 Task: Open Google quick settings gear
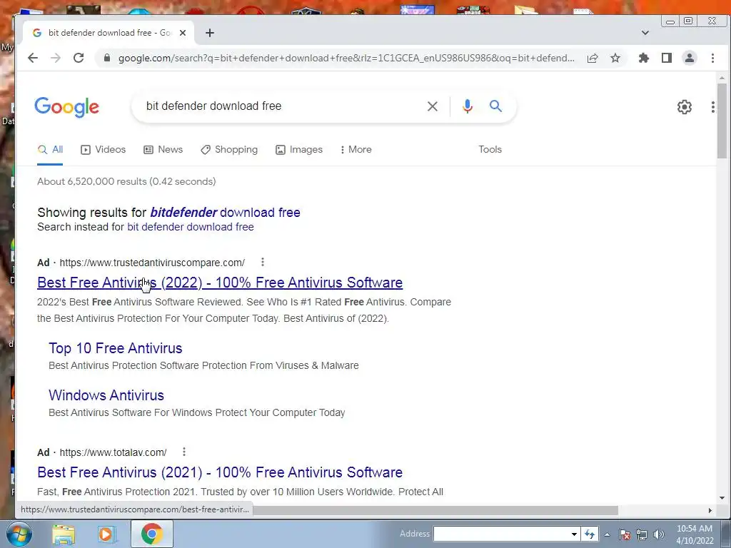click(x=684, y=107)
